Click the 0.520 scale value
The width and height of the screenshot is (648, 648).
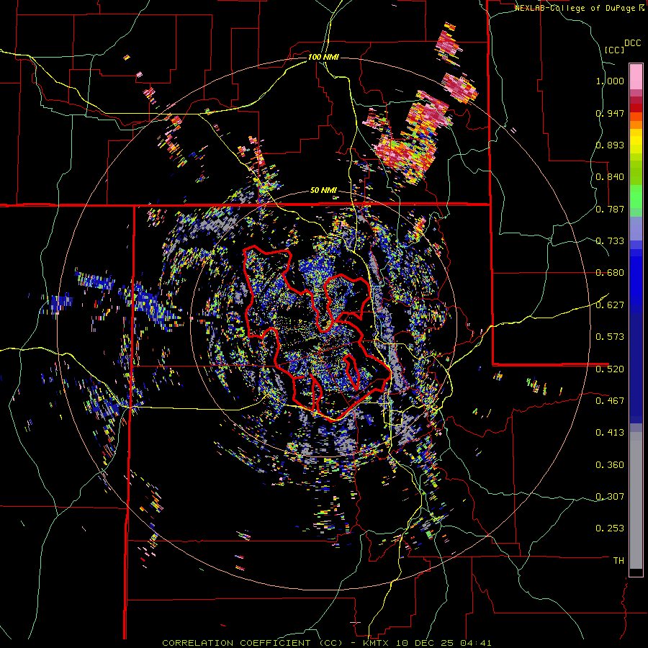[x=610, y=369]
